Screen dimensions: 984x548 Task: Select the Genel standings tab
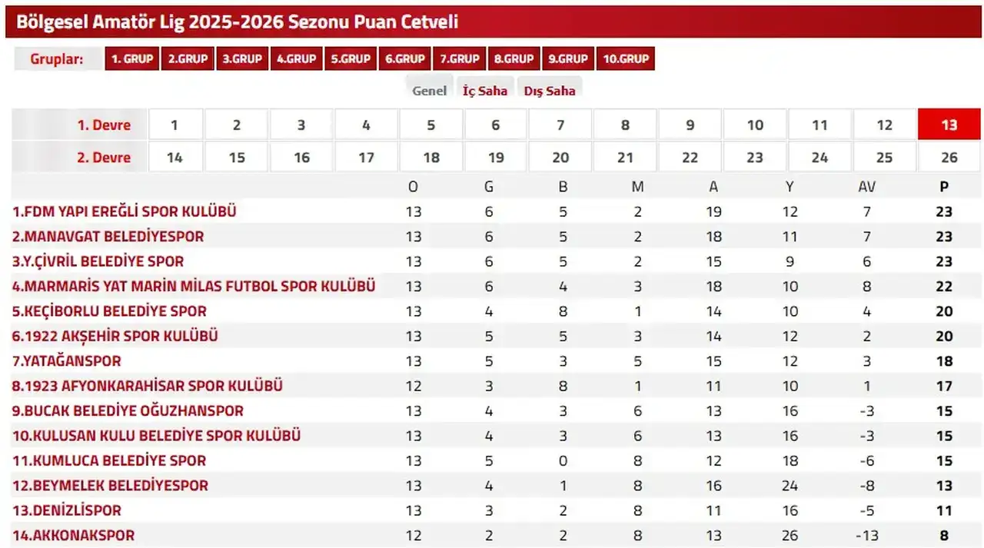point(429,90)
